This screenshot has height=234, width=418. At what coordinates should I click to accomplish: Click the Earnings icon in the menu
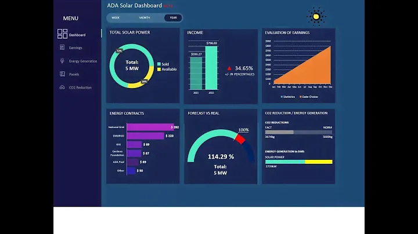[62, 47]
